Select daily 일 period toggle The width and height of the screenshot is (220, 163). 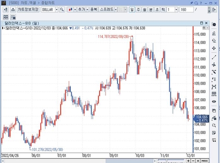[132, 10]
